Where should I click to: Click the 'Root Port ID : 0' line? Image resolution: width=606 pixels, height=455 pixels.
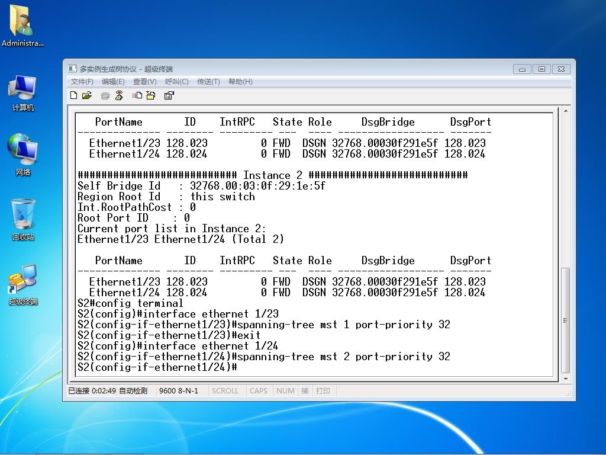(134, 218)
